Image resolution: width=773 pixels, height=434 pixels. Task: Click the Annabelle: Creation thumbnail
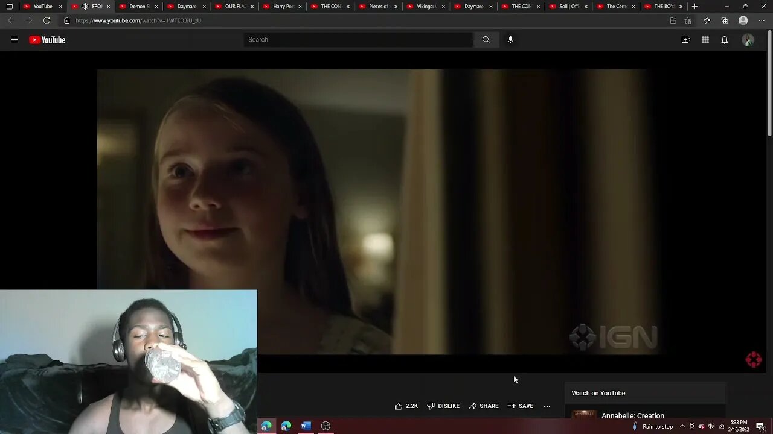(x=584, y=415)
